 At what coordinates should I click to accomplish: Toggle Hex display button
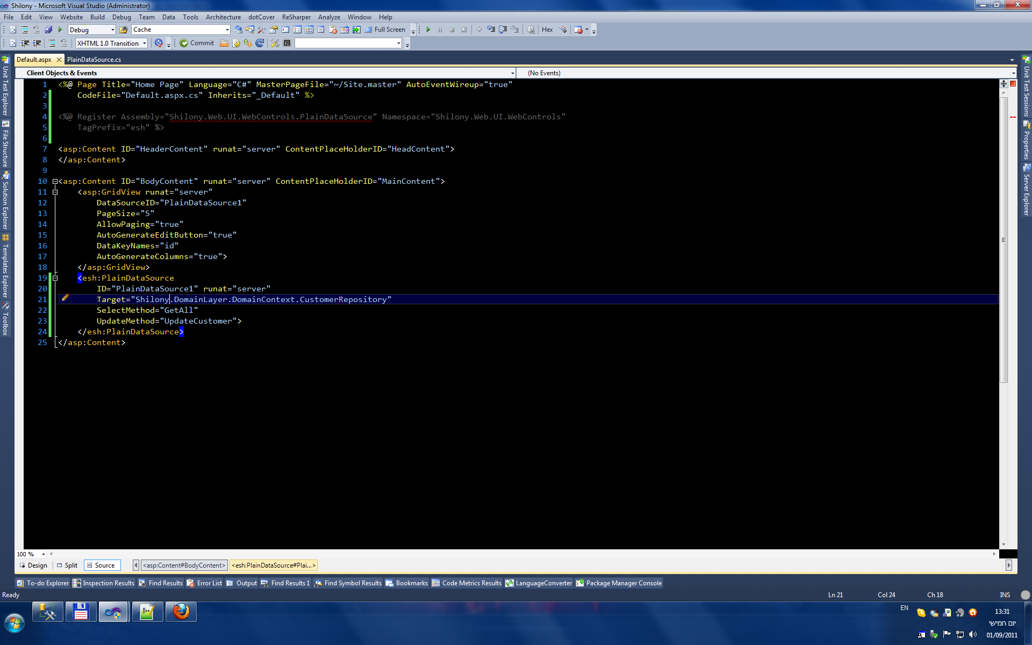(547, 30)
